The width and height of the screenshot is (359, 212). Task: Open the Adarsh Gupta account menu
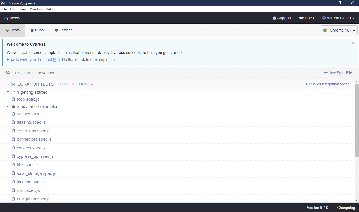tap(339, 18)
